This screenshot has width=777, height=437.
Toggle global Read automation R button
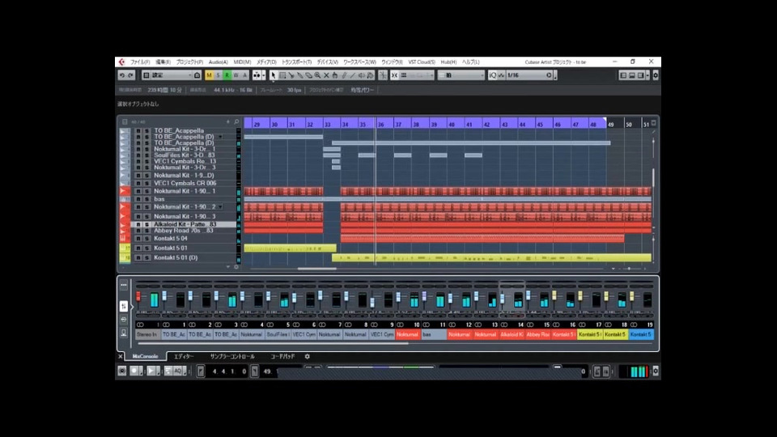(227, 75)
